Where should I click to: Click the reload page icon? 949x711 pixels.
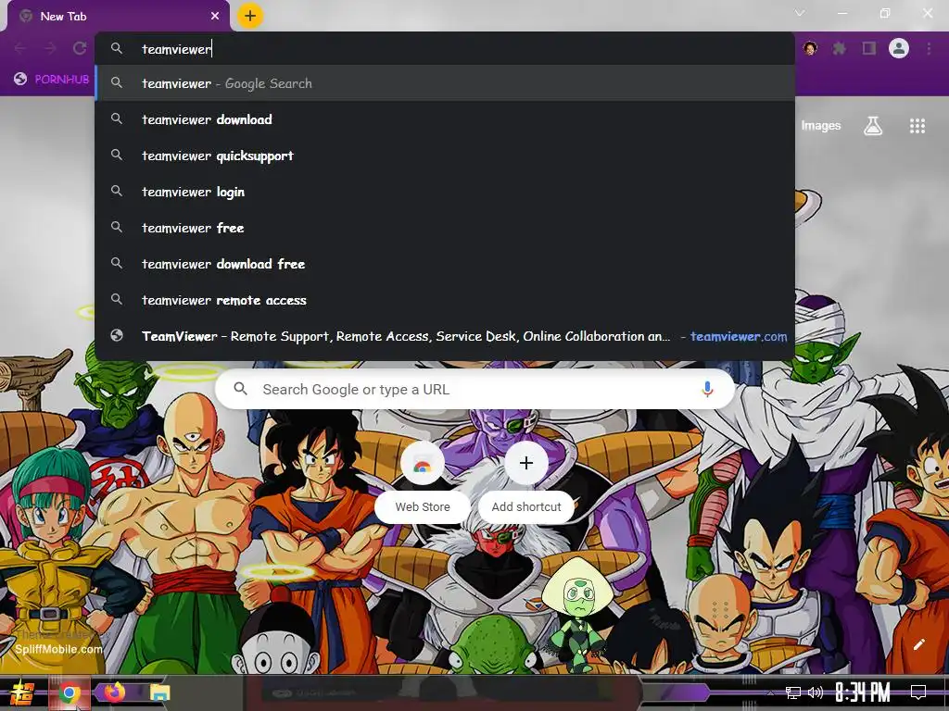[80, 48]
